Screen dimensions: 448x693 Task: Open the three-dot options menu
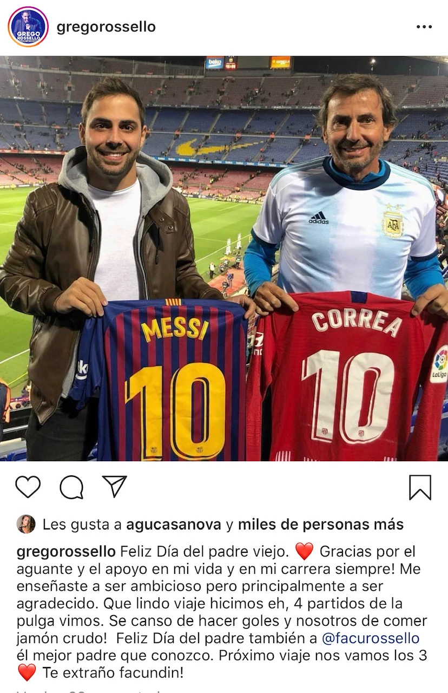click(x=424, y=27)
